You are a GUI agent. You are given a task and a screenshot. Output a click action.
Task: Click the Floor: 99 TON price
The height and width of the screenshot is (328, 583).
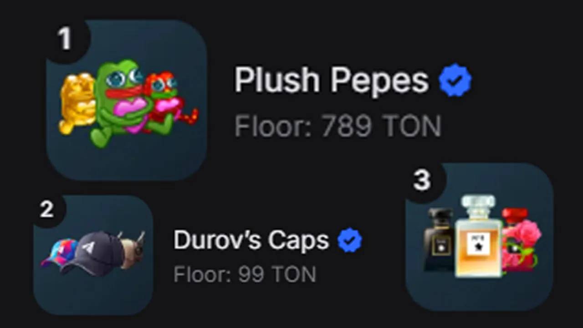tap(245, 275)
